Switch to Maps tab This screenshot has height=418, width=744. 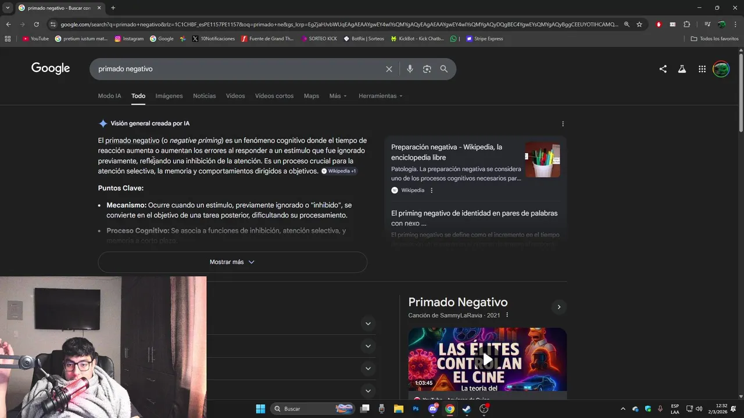click(x=312, y=96)
